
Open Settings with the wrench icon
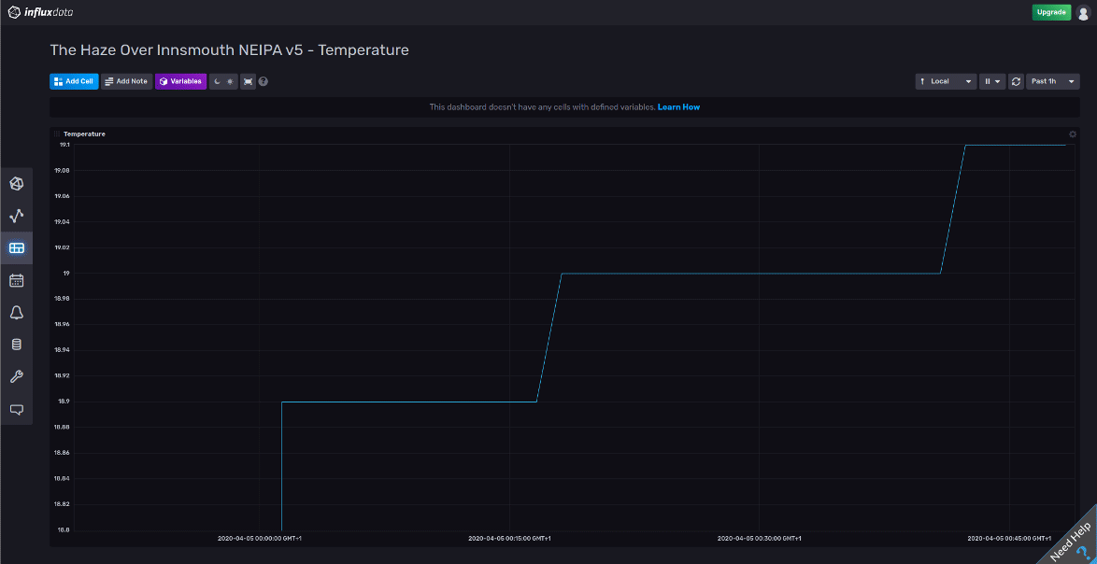16,376
